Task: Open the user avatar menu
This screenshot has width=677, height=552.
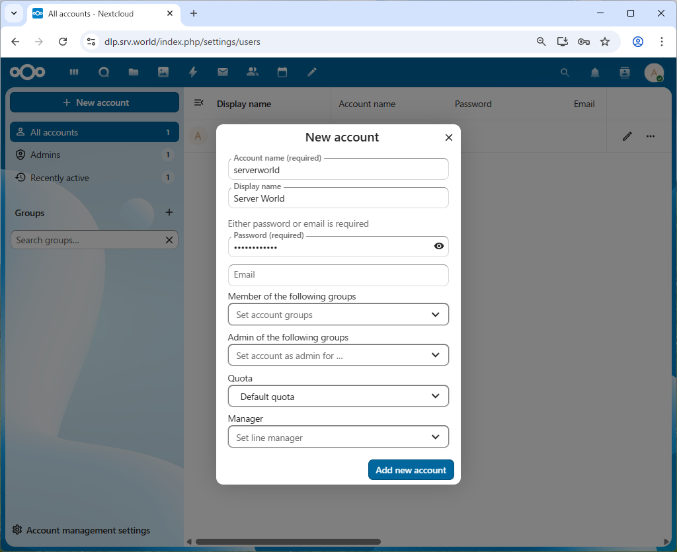Action: tap(654, 73)
